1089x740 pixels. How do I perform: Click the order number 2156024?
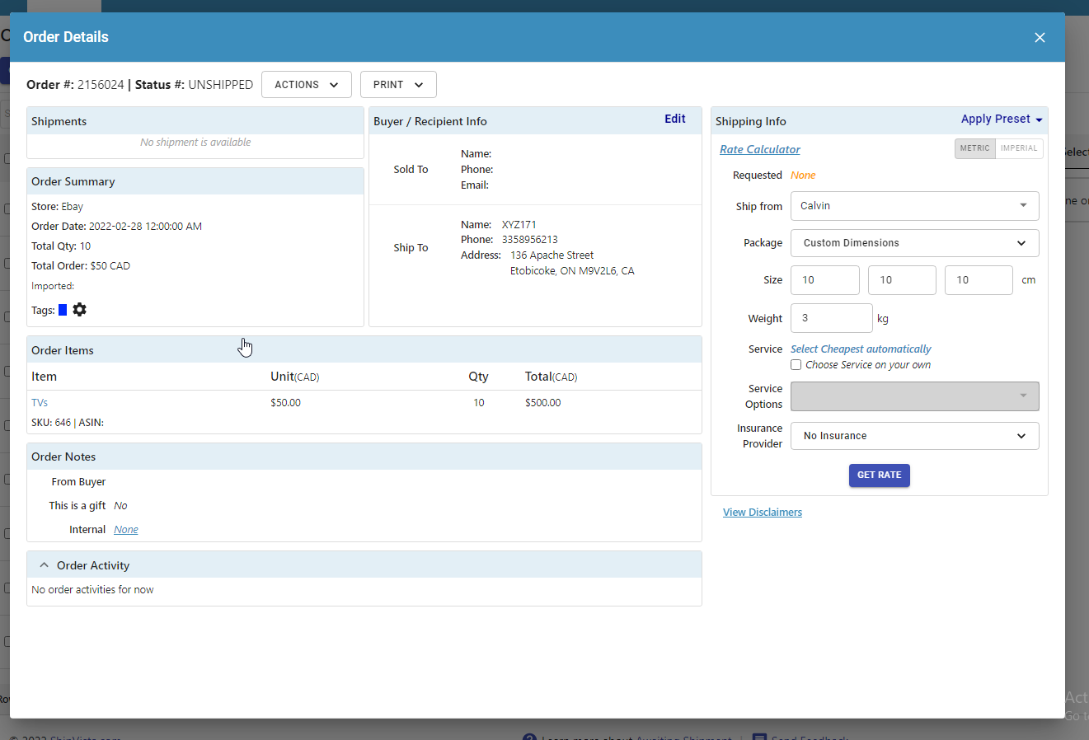[x=101, y=85]
